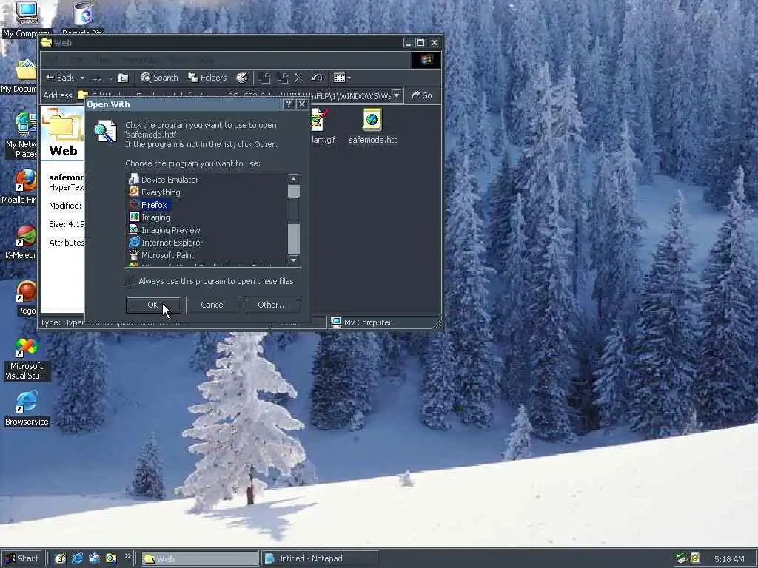Open Back history dropdown arrow
Viewport: 758px width, 568px height.
tap(82, 78)
